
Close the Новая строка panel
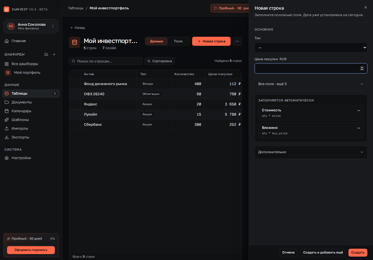tap(366, 7)
